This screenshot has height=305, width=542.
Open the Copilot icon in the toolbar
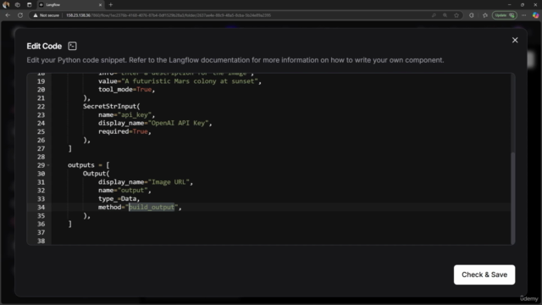[x=535, y=15]
